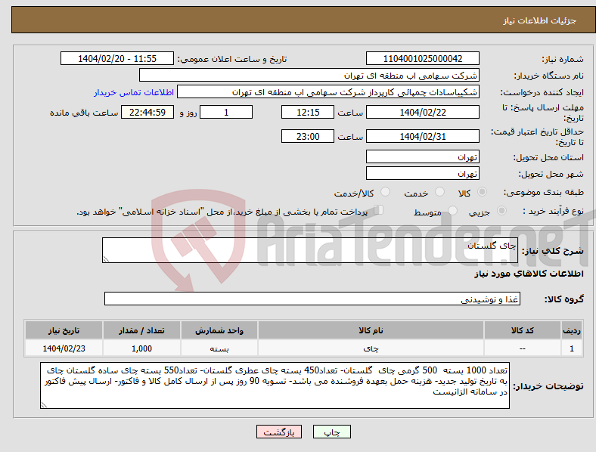Click the تعداد / مقدار column header
The height and width of the screenshot is (452, 596).
(141, 330)
